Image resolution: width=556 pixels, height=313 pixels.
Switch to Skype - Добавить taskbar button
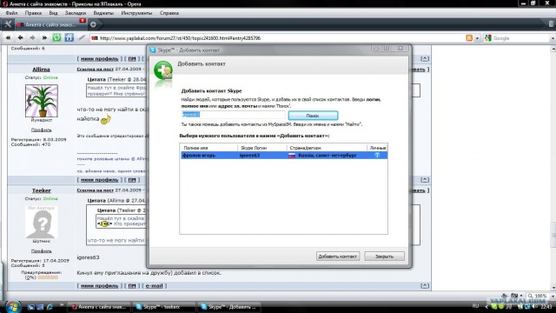pyautogui.click(x=229, y=307)
